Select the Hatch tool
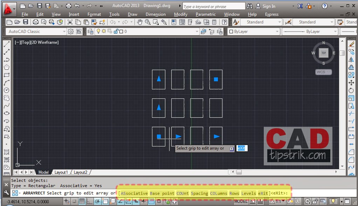Image resolution: width=358 pixels, height=206 pixels. coord(7,152)
